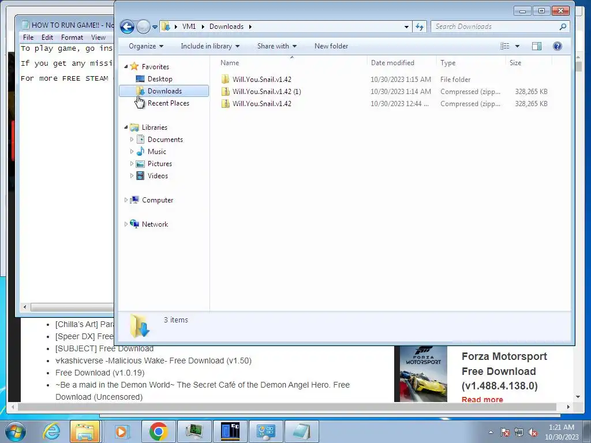This screenshot has height=443, width=591.
Task: Open Notepad Edit menu
Action: pyautogui.click(x=47, y=37)
